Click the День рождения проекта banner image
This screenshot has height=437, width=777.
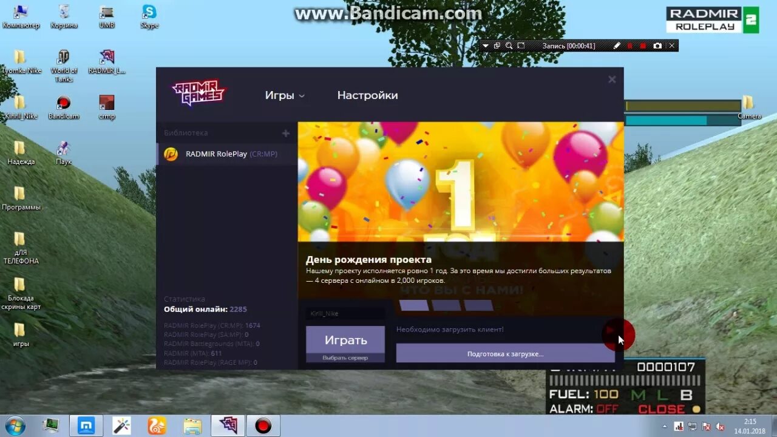coord(460,182)
